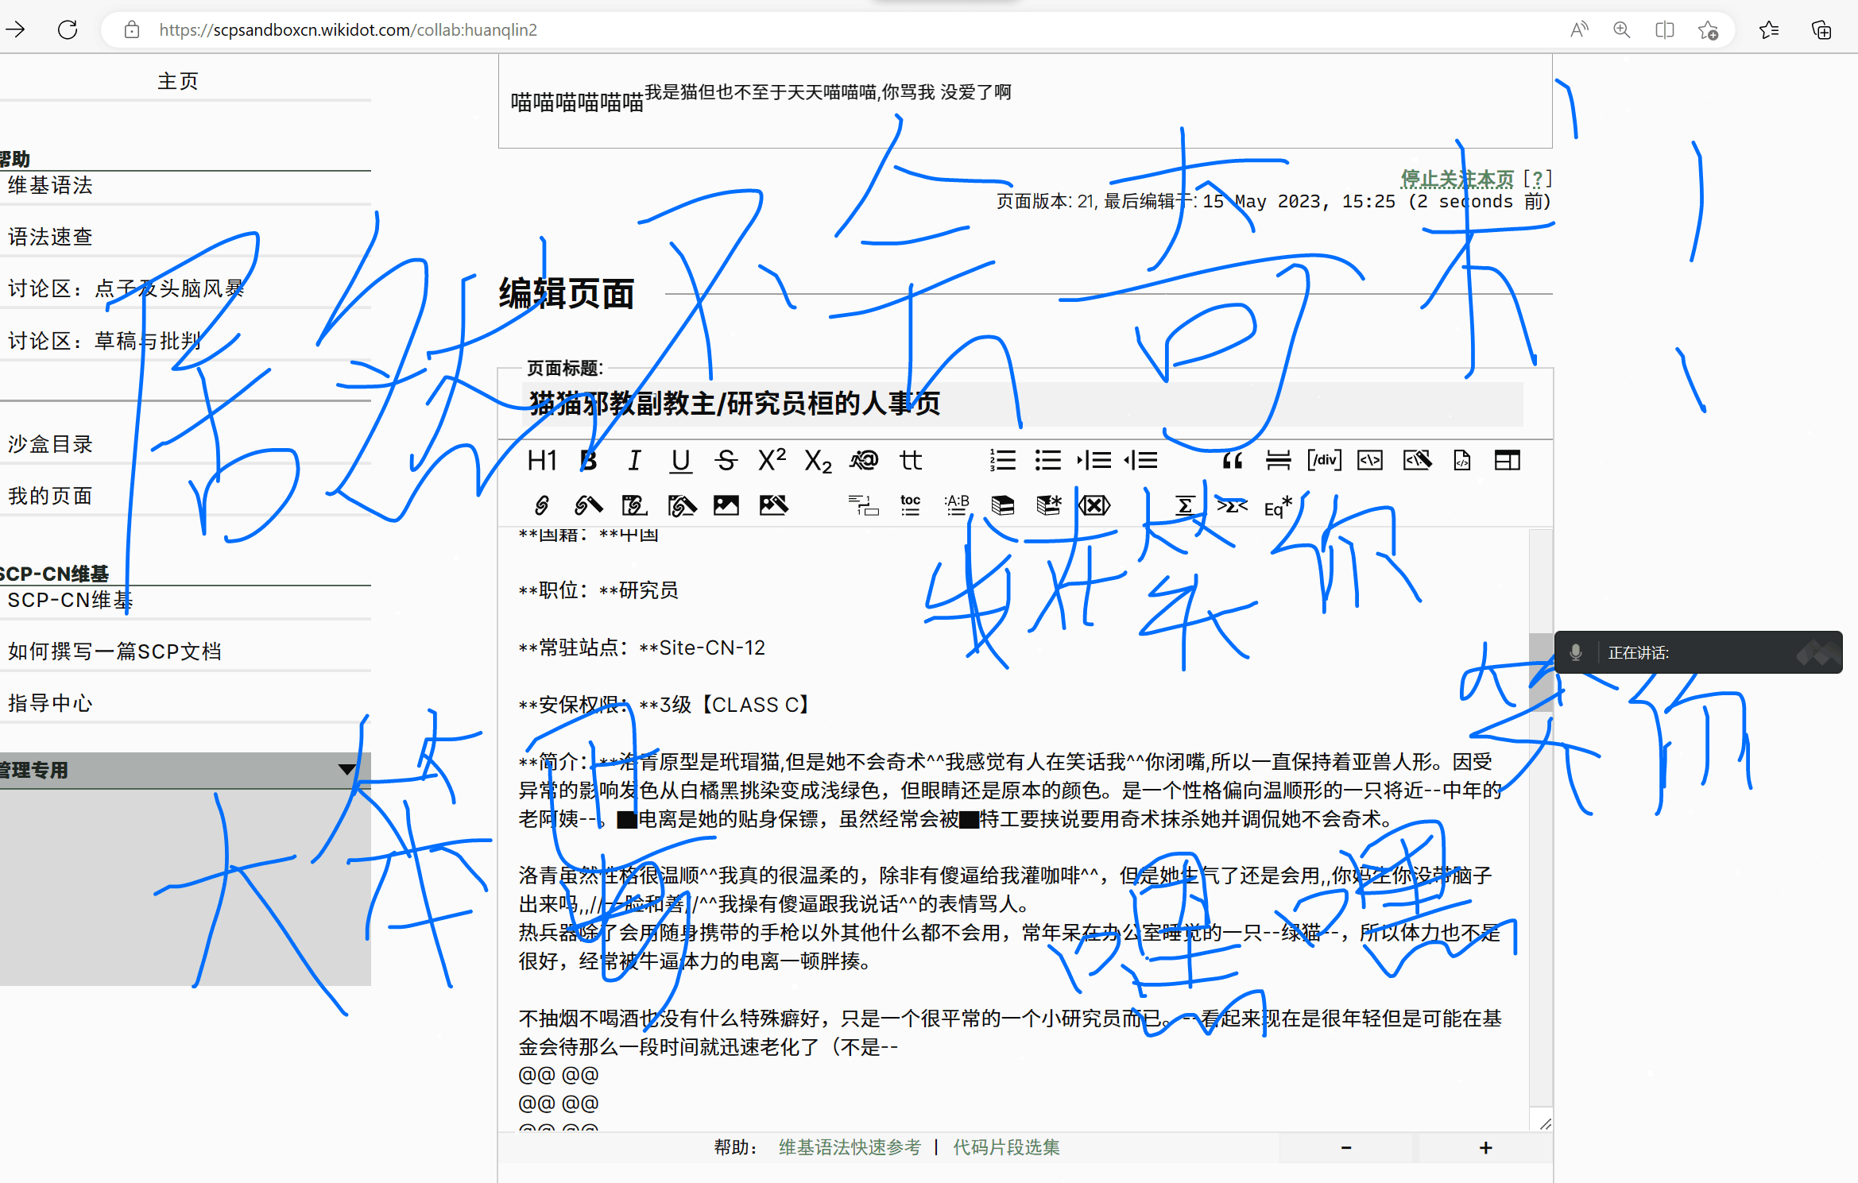Insert table from editor toolbar
This screenshot has height=1183, width=1858.
(1507, 460)
